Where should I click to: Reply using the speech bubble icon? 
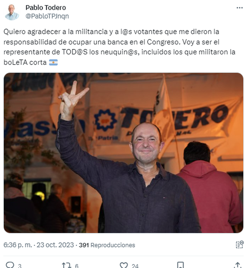click(10, 265)
